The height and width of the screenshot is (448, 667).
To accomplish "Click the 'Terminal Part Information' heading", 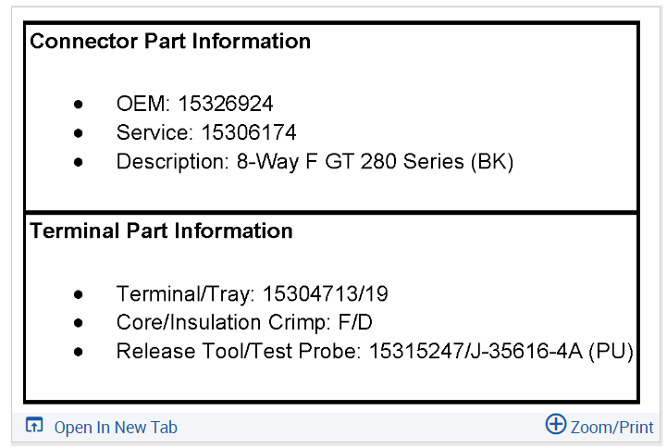I will tap(162, 231).
